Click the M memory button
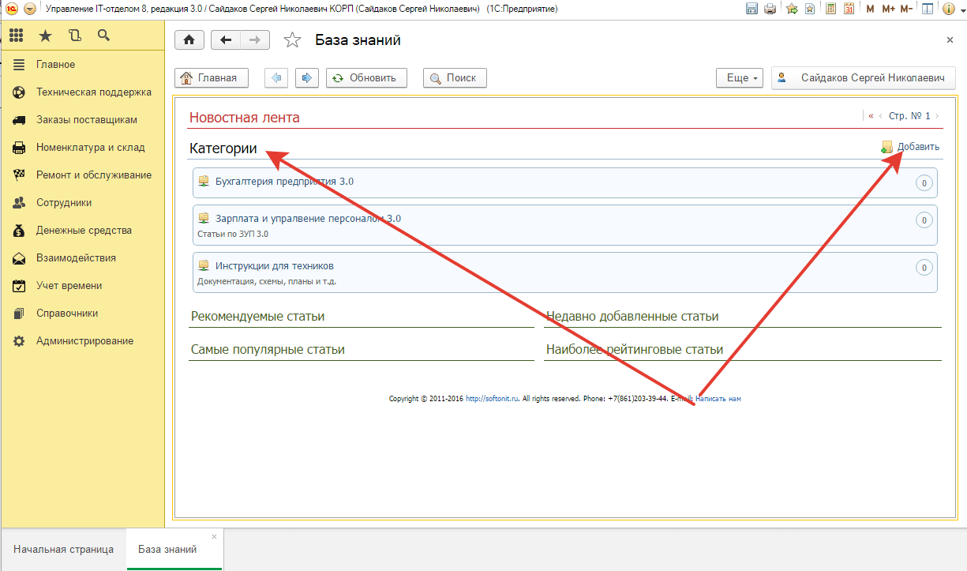This screenshot has width=967, height=571. point(870,9)
